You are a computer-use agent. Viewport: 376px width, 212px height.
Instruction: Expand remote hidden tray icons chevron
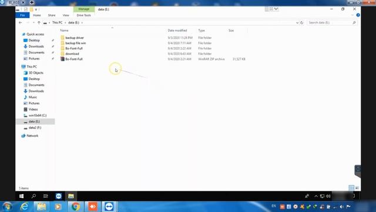point(316,196)
